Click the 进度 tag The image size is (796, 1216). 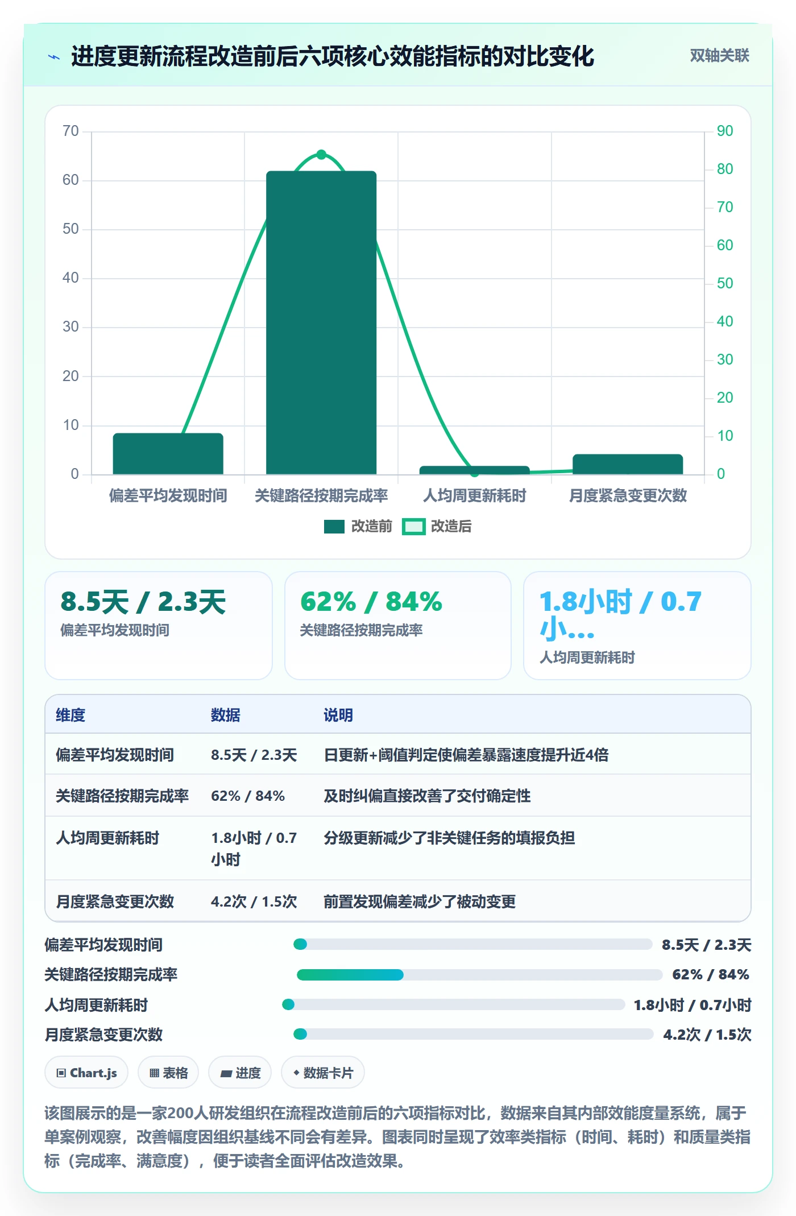coord(240,1073)
